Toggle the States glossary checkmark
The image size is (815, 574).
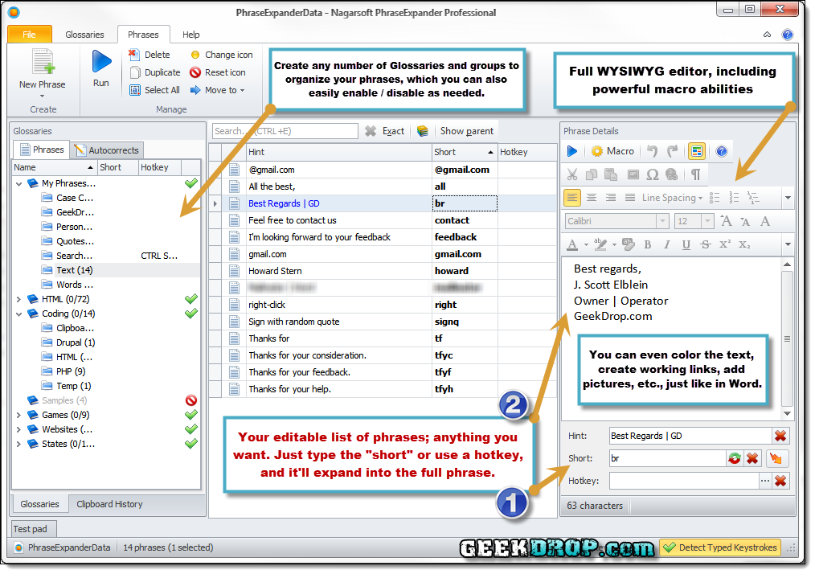point(191,444)
